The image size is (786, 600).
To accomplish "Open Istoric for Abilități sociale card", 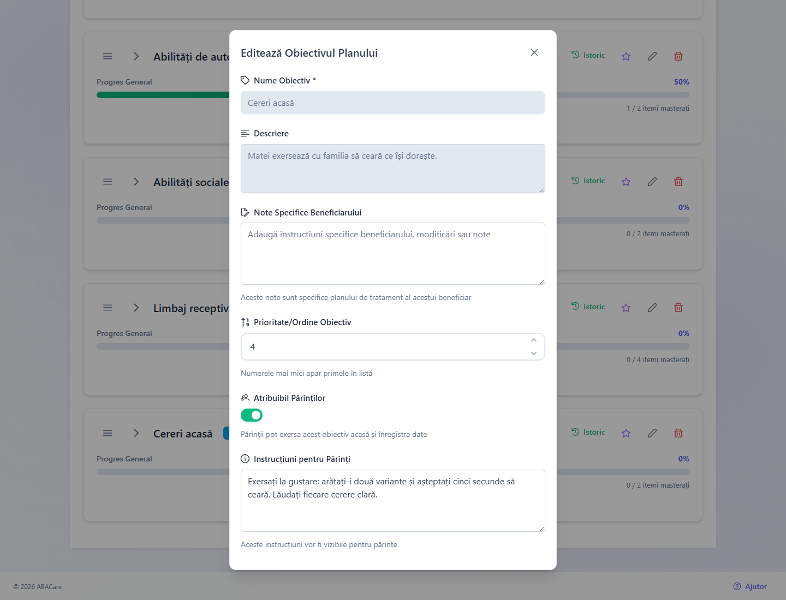I will point(588,181).
